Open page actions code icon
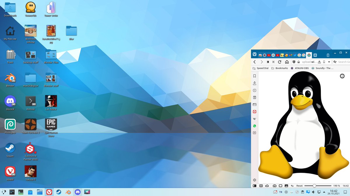Image resolution: width=350 pixels, height=196 pixels. [x=292, y=186]
